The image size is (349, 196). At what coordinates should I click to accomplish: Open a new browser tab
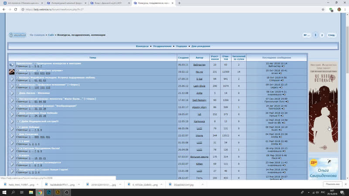(179, 3)
